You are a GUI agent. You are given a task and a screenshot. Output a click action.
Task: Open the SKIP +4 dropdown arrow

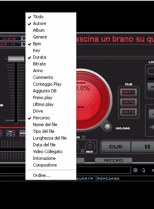coord(24,44)
